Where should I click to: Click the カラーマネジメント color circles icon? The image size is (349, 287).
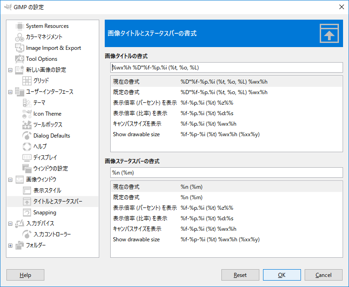pyautogui.click(x=20, y=37)
